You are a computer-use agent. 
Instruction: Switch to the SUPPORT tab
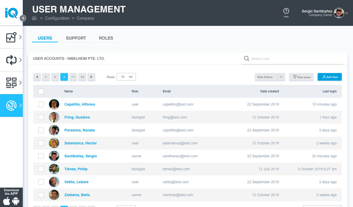[x=76, y=38]
